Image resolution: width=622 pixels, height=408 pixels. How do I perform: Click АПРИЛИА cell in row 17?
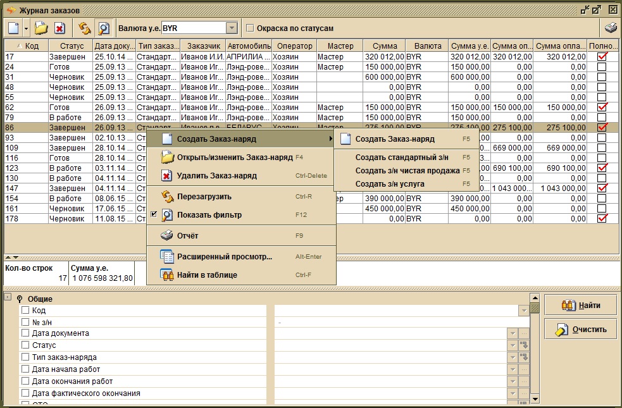pyautogui.click(x=248, y=57)
